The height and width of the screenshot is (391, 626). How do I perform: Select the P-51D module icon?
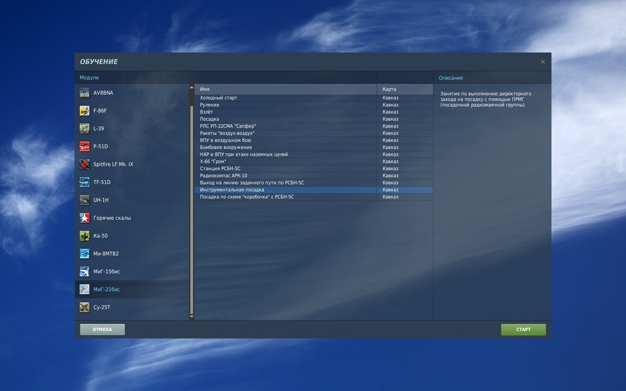(x=85, y=146)
